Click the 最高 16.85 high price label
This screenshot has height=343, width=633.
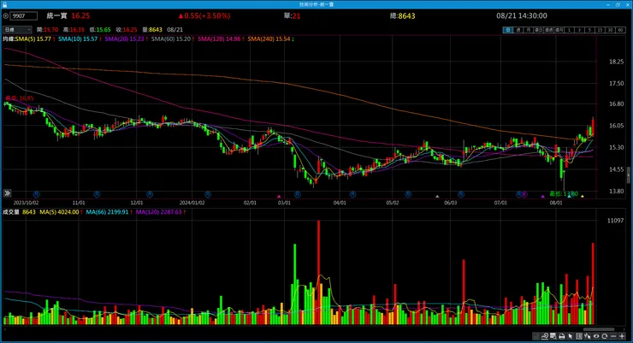(x=20, y=98)
